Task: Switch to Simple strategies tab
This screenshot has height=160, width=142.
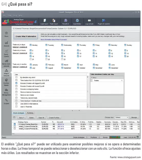Action: point(19,113)
